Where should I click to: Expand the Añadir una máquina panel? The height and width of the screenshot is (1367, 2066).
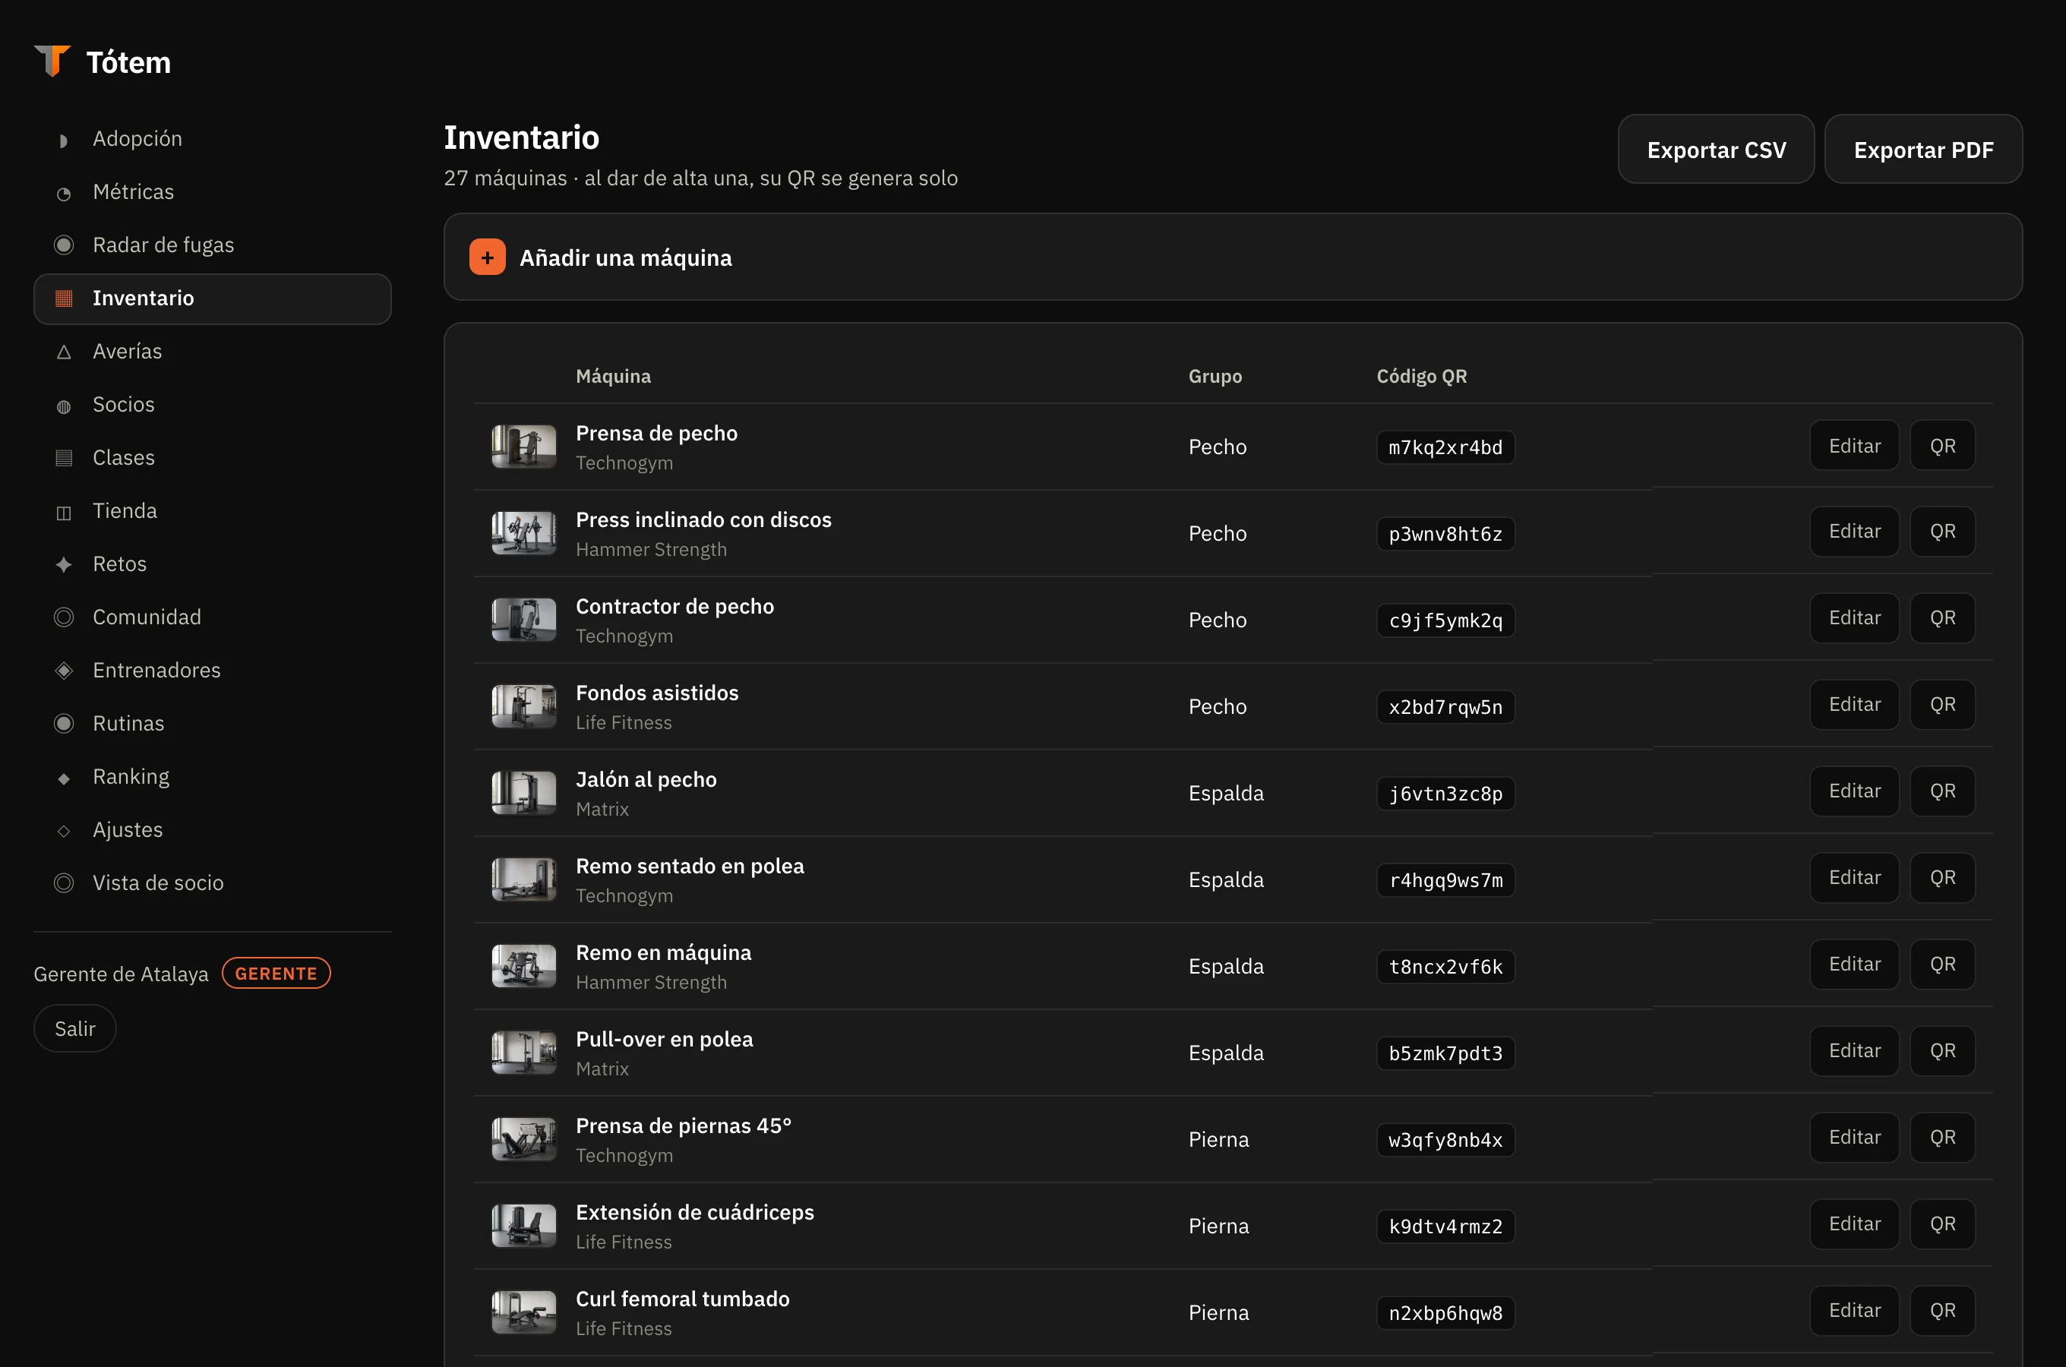pos(1233,257)
